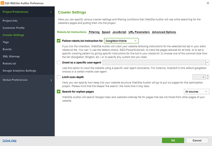Screen dimensions: 212x146
Task: Click the user-agent input field
Action: click(x=154, y=62)
